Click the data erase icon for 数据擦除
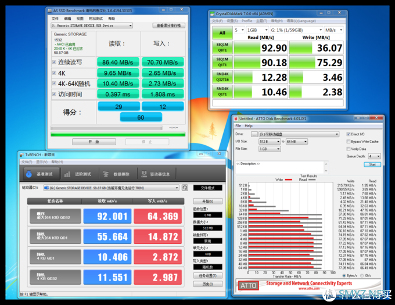The height and width of the screenshot is (305, 395). (106, 174)
